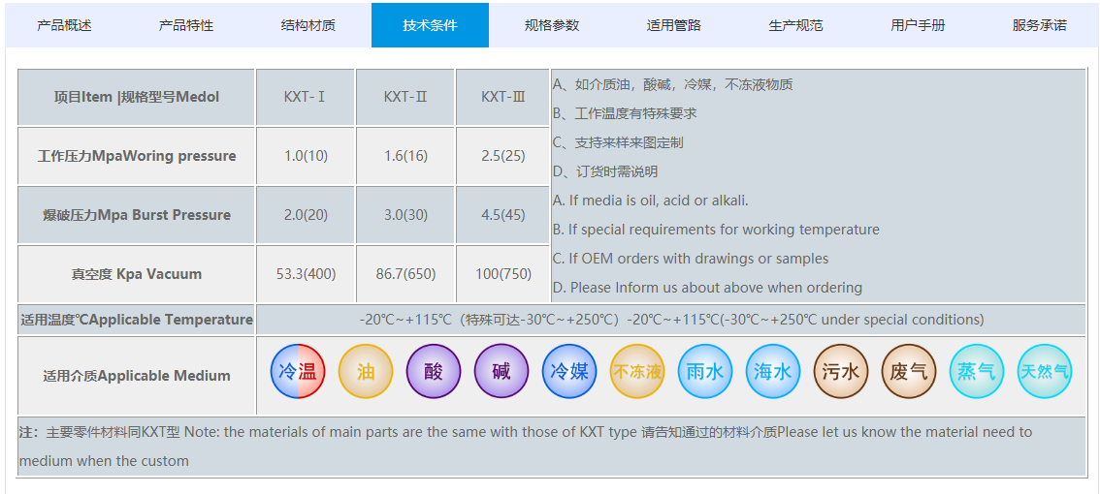Viewport: 1100px width, 494px height.
Task: Open the 用户手册 tab
Action: point(918,25)
